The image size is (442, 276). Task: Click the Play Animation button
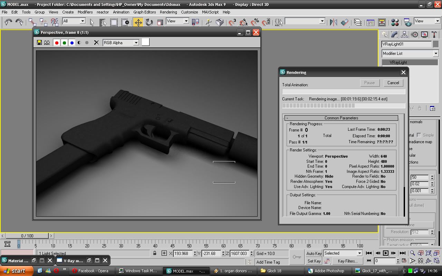pos(385,253)
